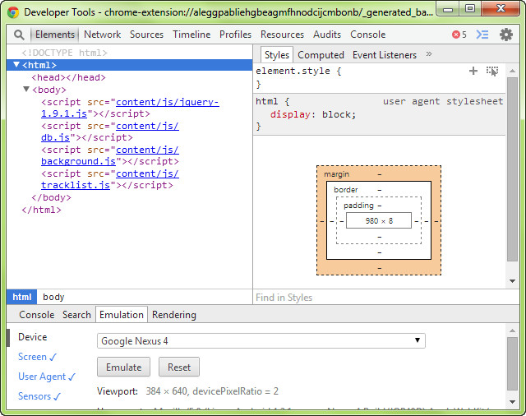Click border label in box model
526x416 pixels.
pyautogui.click(x=345, y=190)
